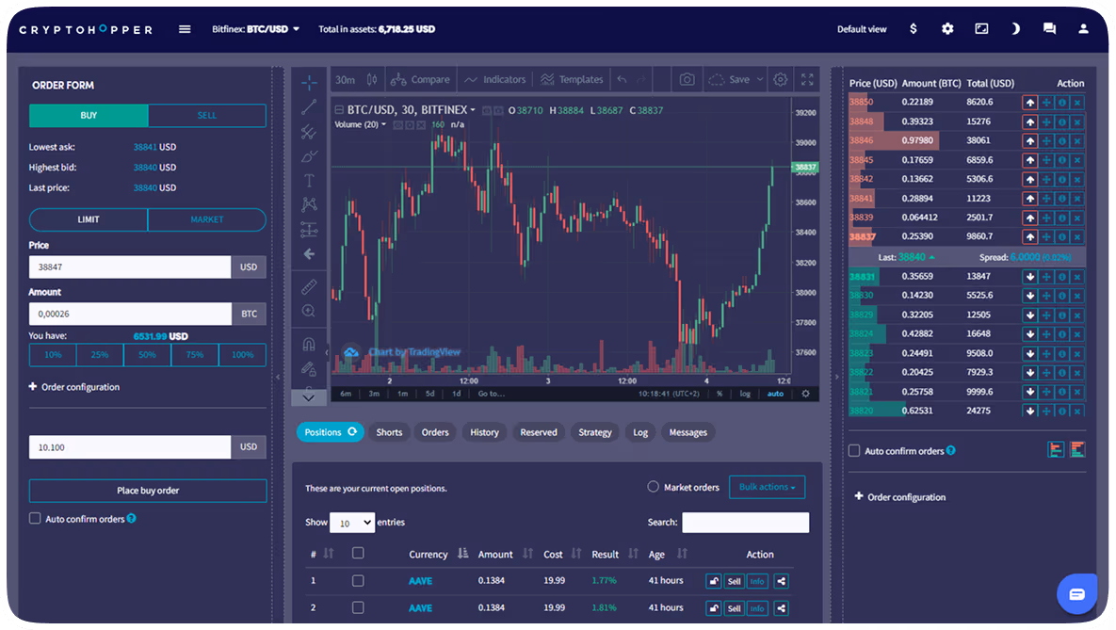Expand Order configuration under order book

click(900, 497)
